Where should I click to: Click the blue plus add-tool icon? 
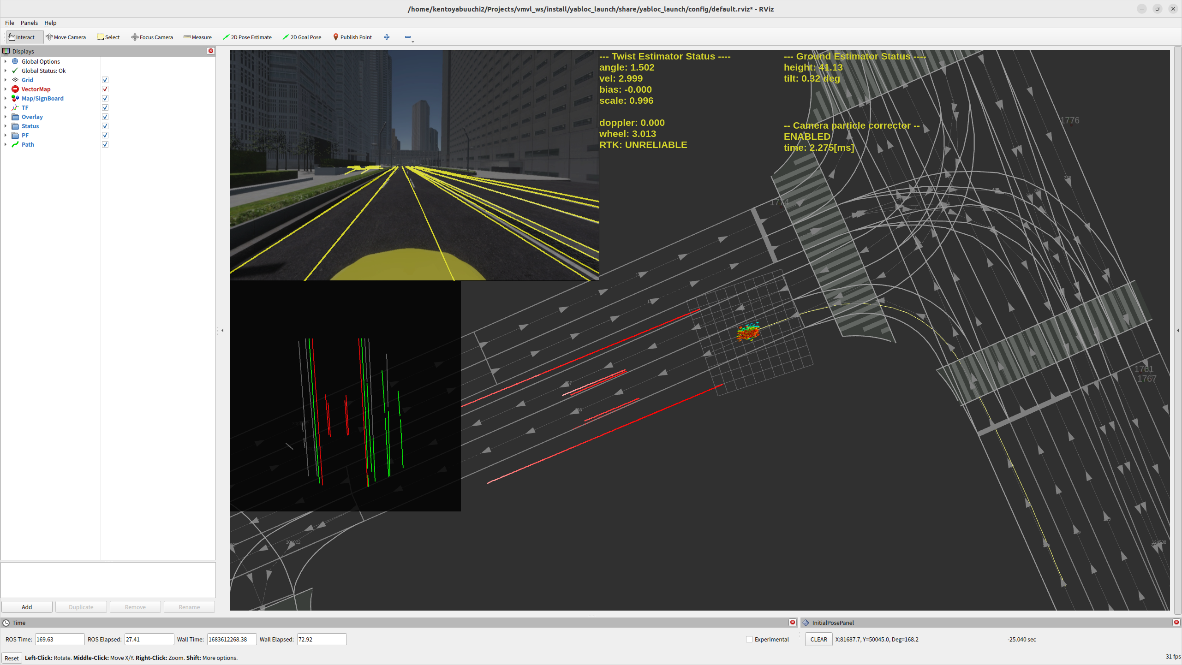pos(387,37)
